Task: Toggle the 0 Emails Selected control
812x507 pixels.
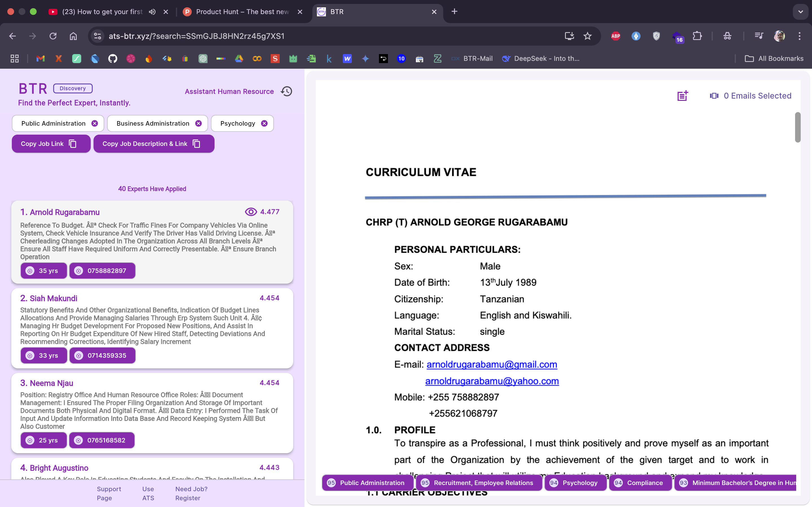Action: click(750, 96)
